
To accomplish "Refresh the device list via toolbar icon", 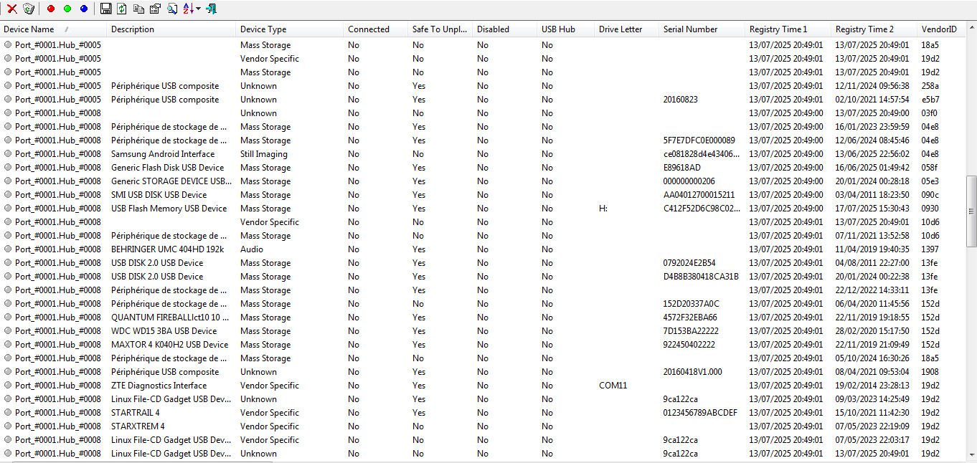I will [x=122, y=9].
